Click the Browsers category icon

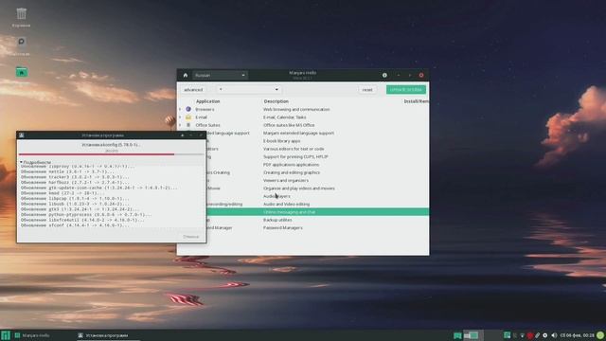tap(188, 110)
